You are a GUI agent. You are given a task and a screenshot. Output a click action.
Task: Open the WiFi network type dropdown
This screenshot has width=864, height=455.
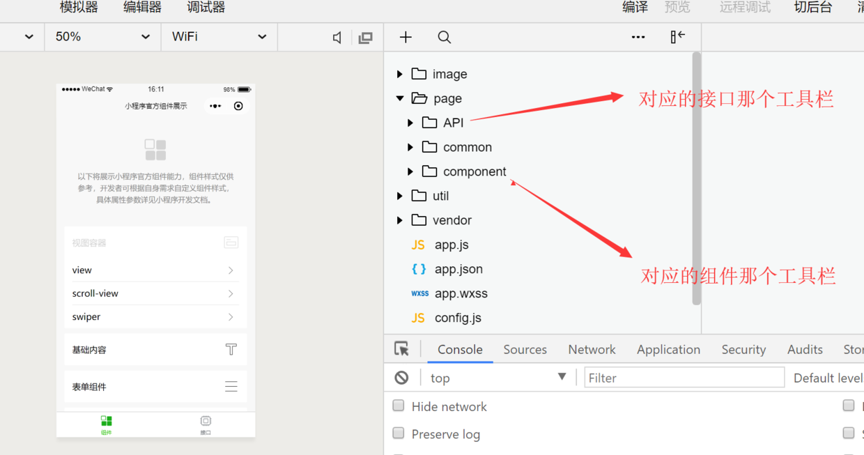[219, 37]
